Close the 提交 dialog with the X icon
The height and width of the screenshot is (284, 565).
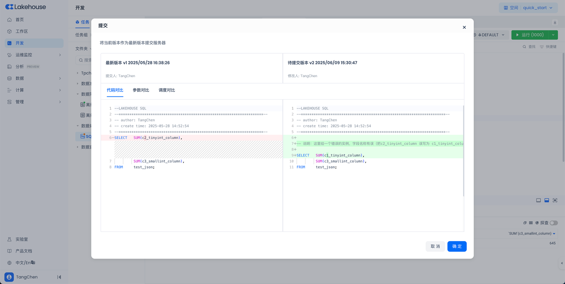pyautogui.click(x=464, y=27)
